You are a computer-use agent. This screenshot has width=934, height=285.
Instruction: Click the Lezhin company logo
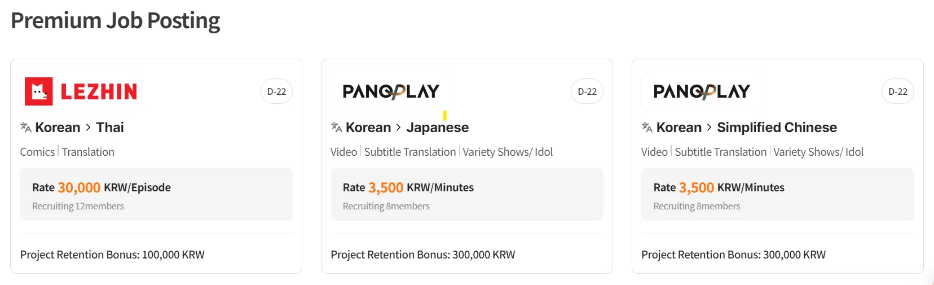tap(81, 91)
